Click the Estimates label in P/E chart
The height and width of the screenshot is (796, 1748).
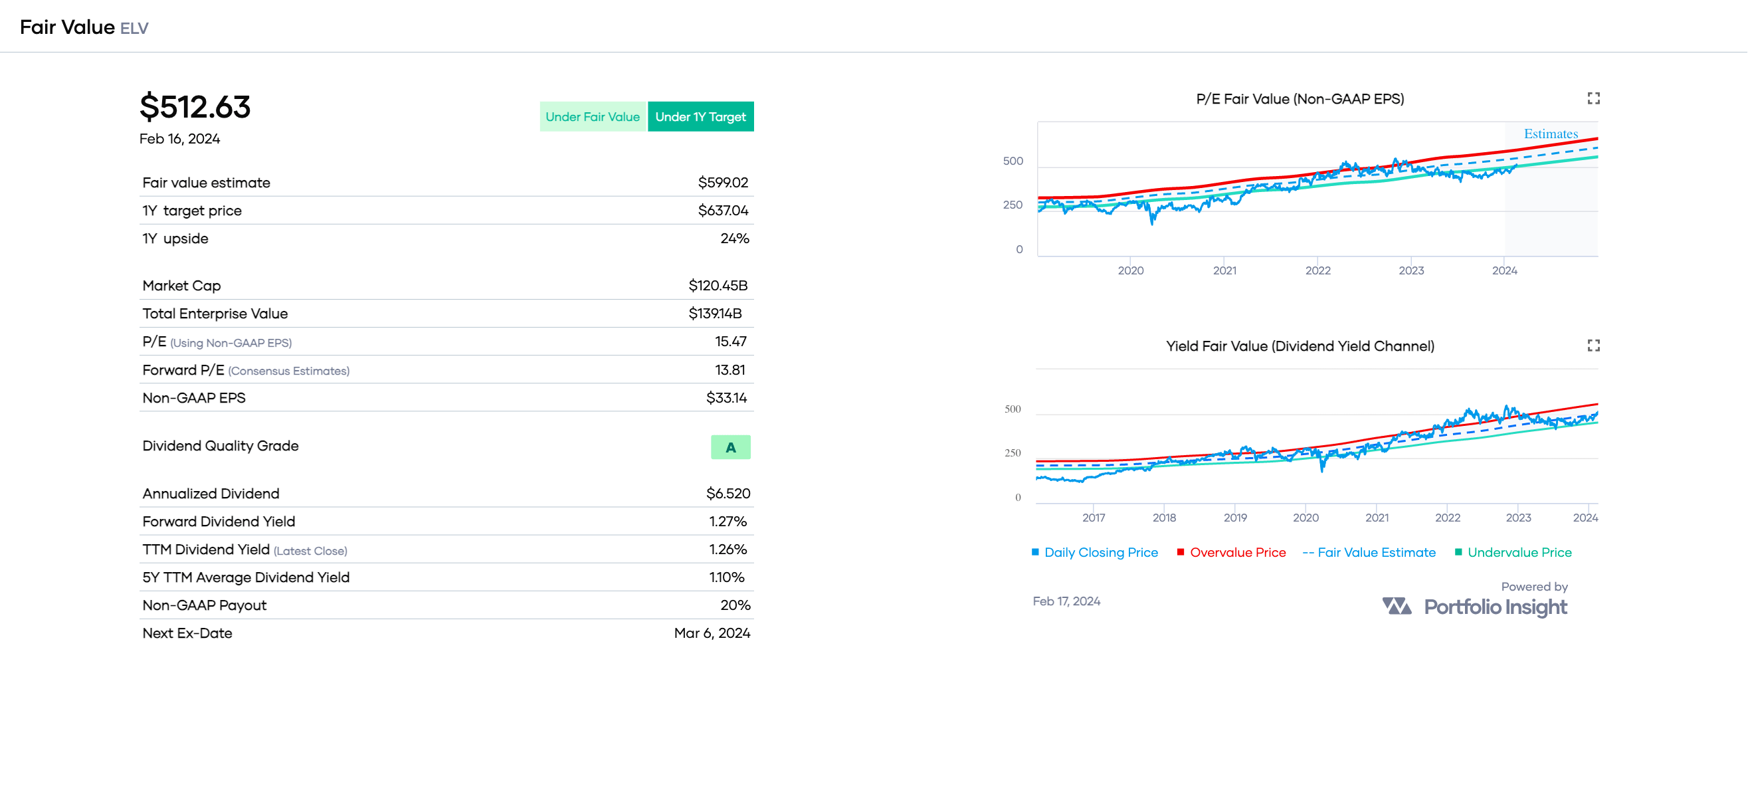point(1551,134)
